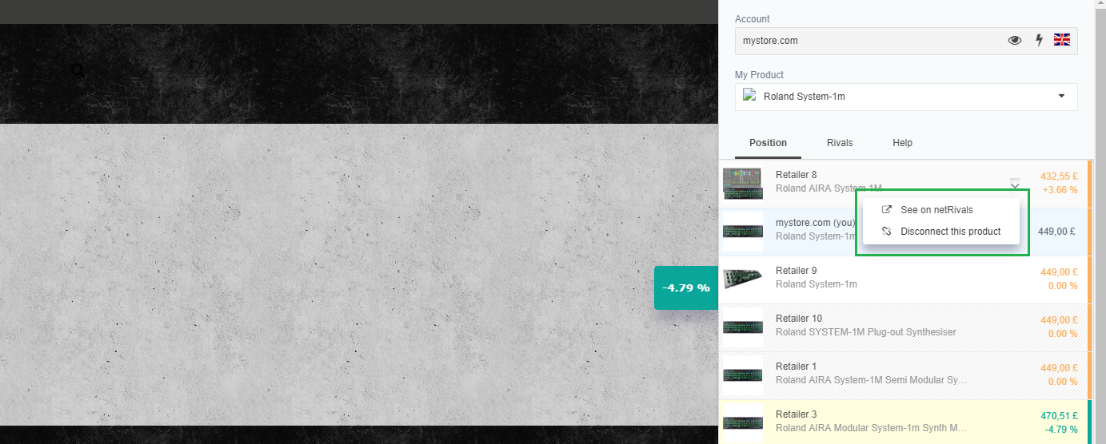This screenshot has height=444, width=1106.
Task: Click the 449,00 £ price of Retailer 9
Action: (x=1059, y=272)
